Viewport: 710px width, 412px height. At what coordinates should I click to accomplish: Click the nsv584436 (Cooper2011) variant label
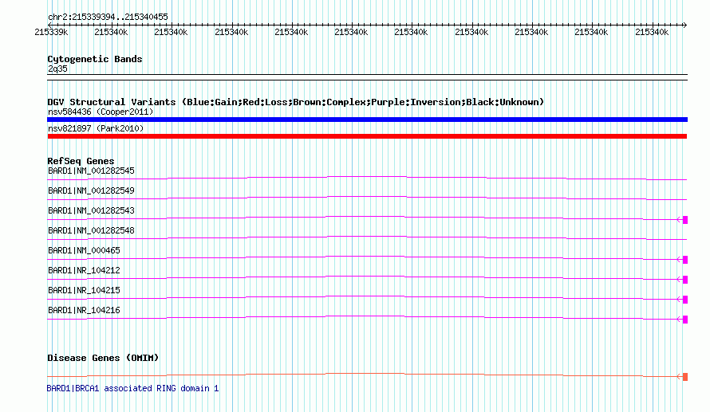(x=101, y=112)
